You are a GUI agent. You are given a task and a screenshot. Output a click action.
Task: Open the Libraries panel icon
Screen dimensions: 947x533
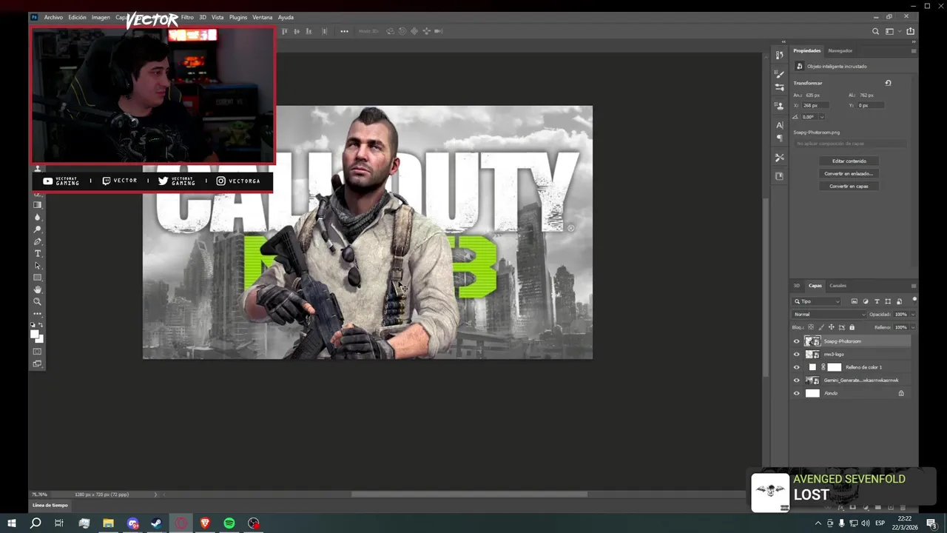click(x=779, y=176)
